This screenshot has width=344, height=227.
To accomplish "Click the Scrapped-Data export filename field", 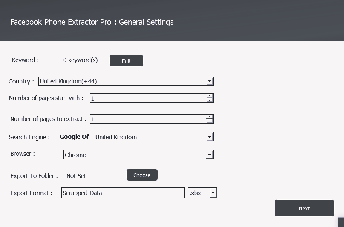I will point(123,193).
